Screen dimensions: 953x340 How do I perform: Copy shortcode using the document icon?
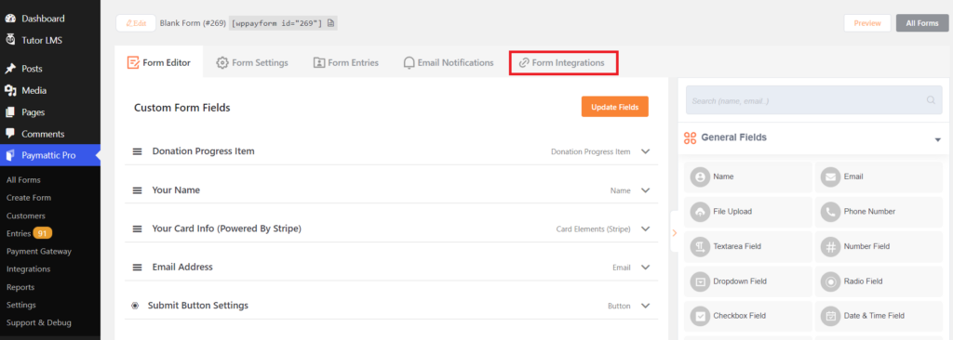330,23
